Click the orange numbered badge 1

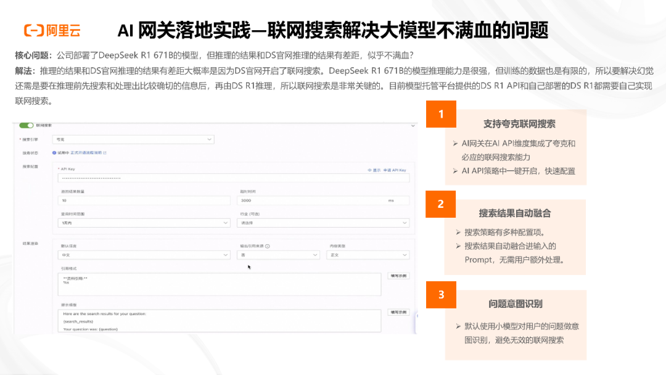[x=441, y=114]
